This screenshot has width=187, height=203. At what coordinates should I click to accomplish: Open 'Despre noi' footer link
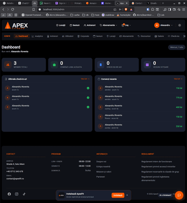[x=101, y=162]
